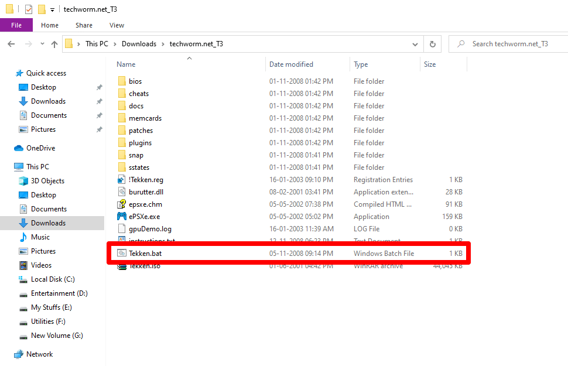This screenshot has width=568, height=366.
Task: Click the ePSXe.exe gamepad icon
Action: pos(122,217)
